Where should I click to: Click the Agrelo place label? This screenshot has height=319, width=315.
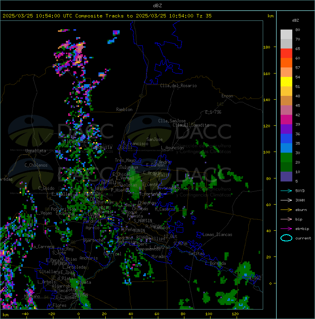(92, 228)
